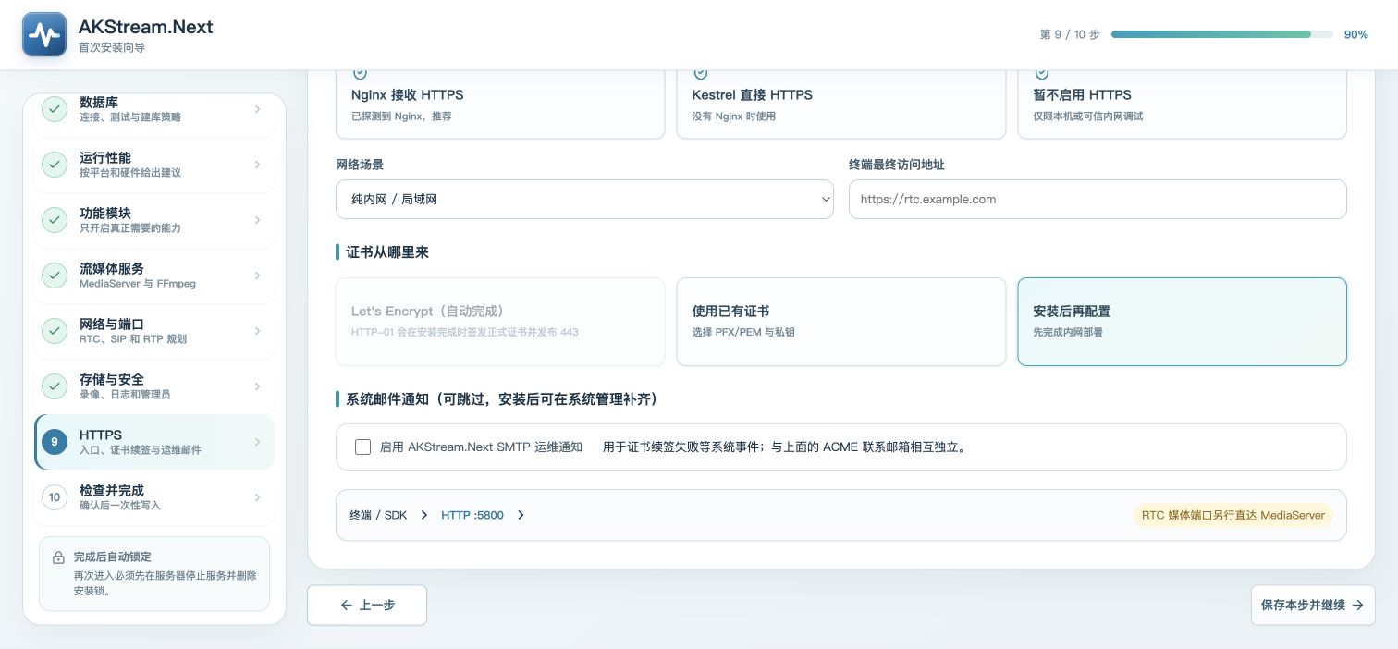This screenshot has height=649, width=1398.
Task: Click chevron on 检查并完成 step row
Action: coord(257,497)
